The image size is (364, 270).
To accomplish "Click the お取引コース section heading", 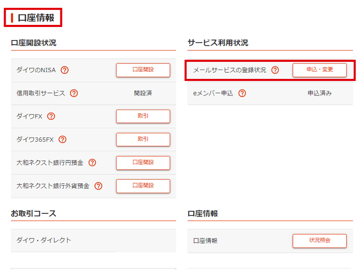I will click(x=34, y=213).
